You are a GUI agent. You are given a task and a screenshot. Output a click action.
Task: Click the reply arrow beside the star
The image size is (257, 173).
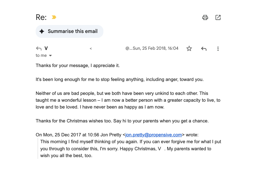(204, 49)
